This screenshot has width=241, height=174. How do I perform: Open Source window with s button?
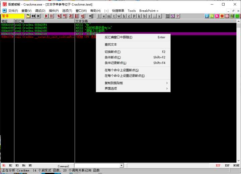159,16
